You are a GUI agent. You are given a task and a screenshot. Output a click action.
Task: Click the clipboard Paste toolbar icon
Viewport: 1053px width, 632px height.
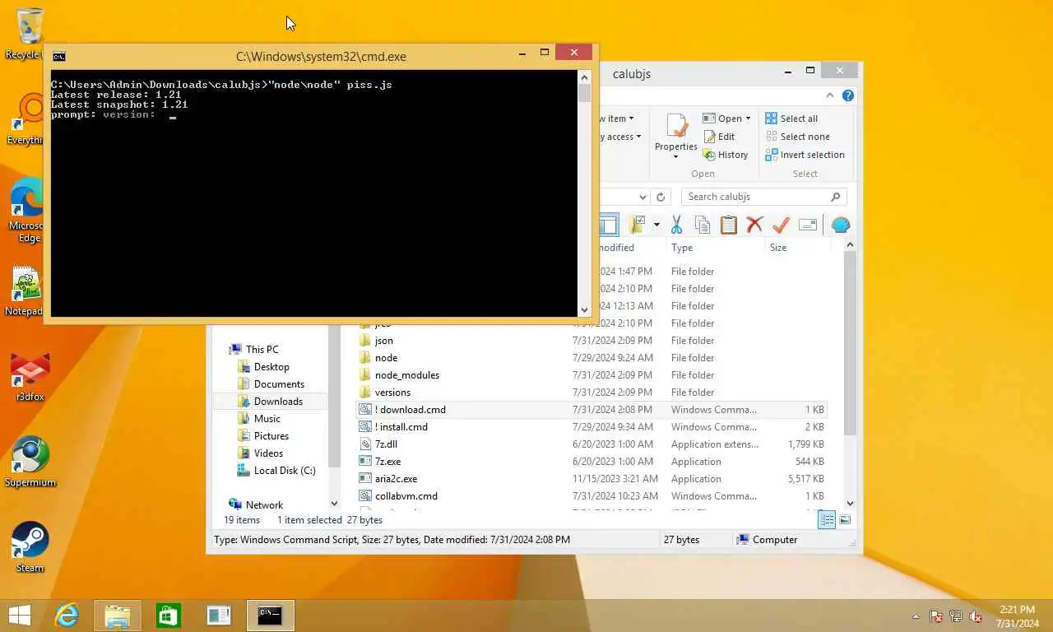729,225
